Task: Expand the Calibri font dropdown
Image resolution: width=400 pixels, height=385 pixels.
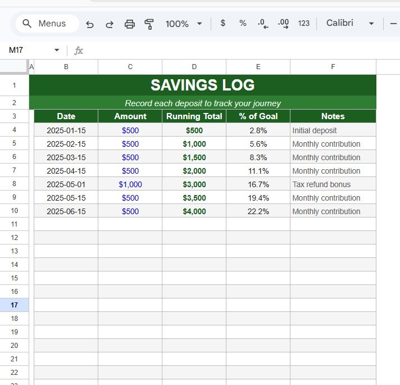Action: pyautogui.click(x=348, y=23)
